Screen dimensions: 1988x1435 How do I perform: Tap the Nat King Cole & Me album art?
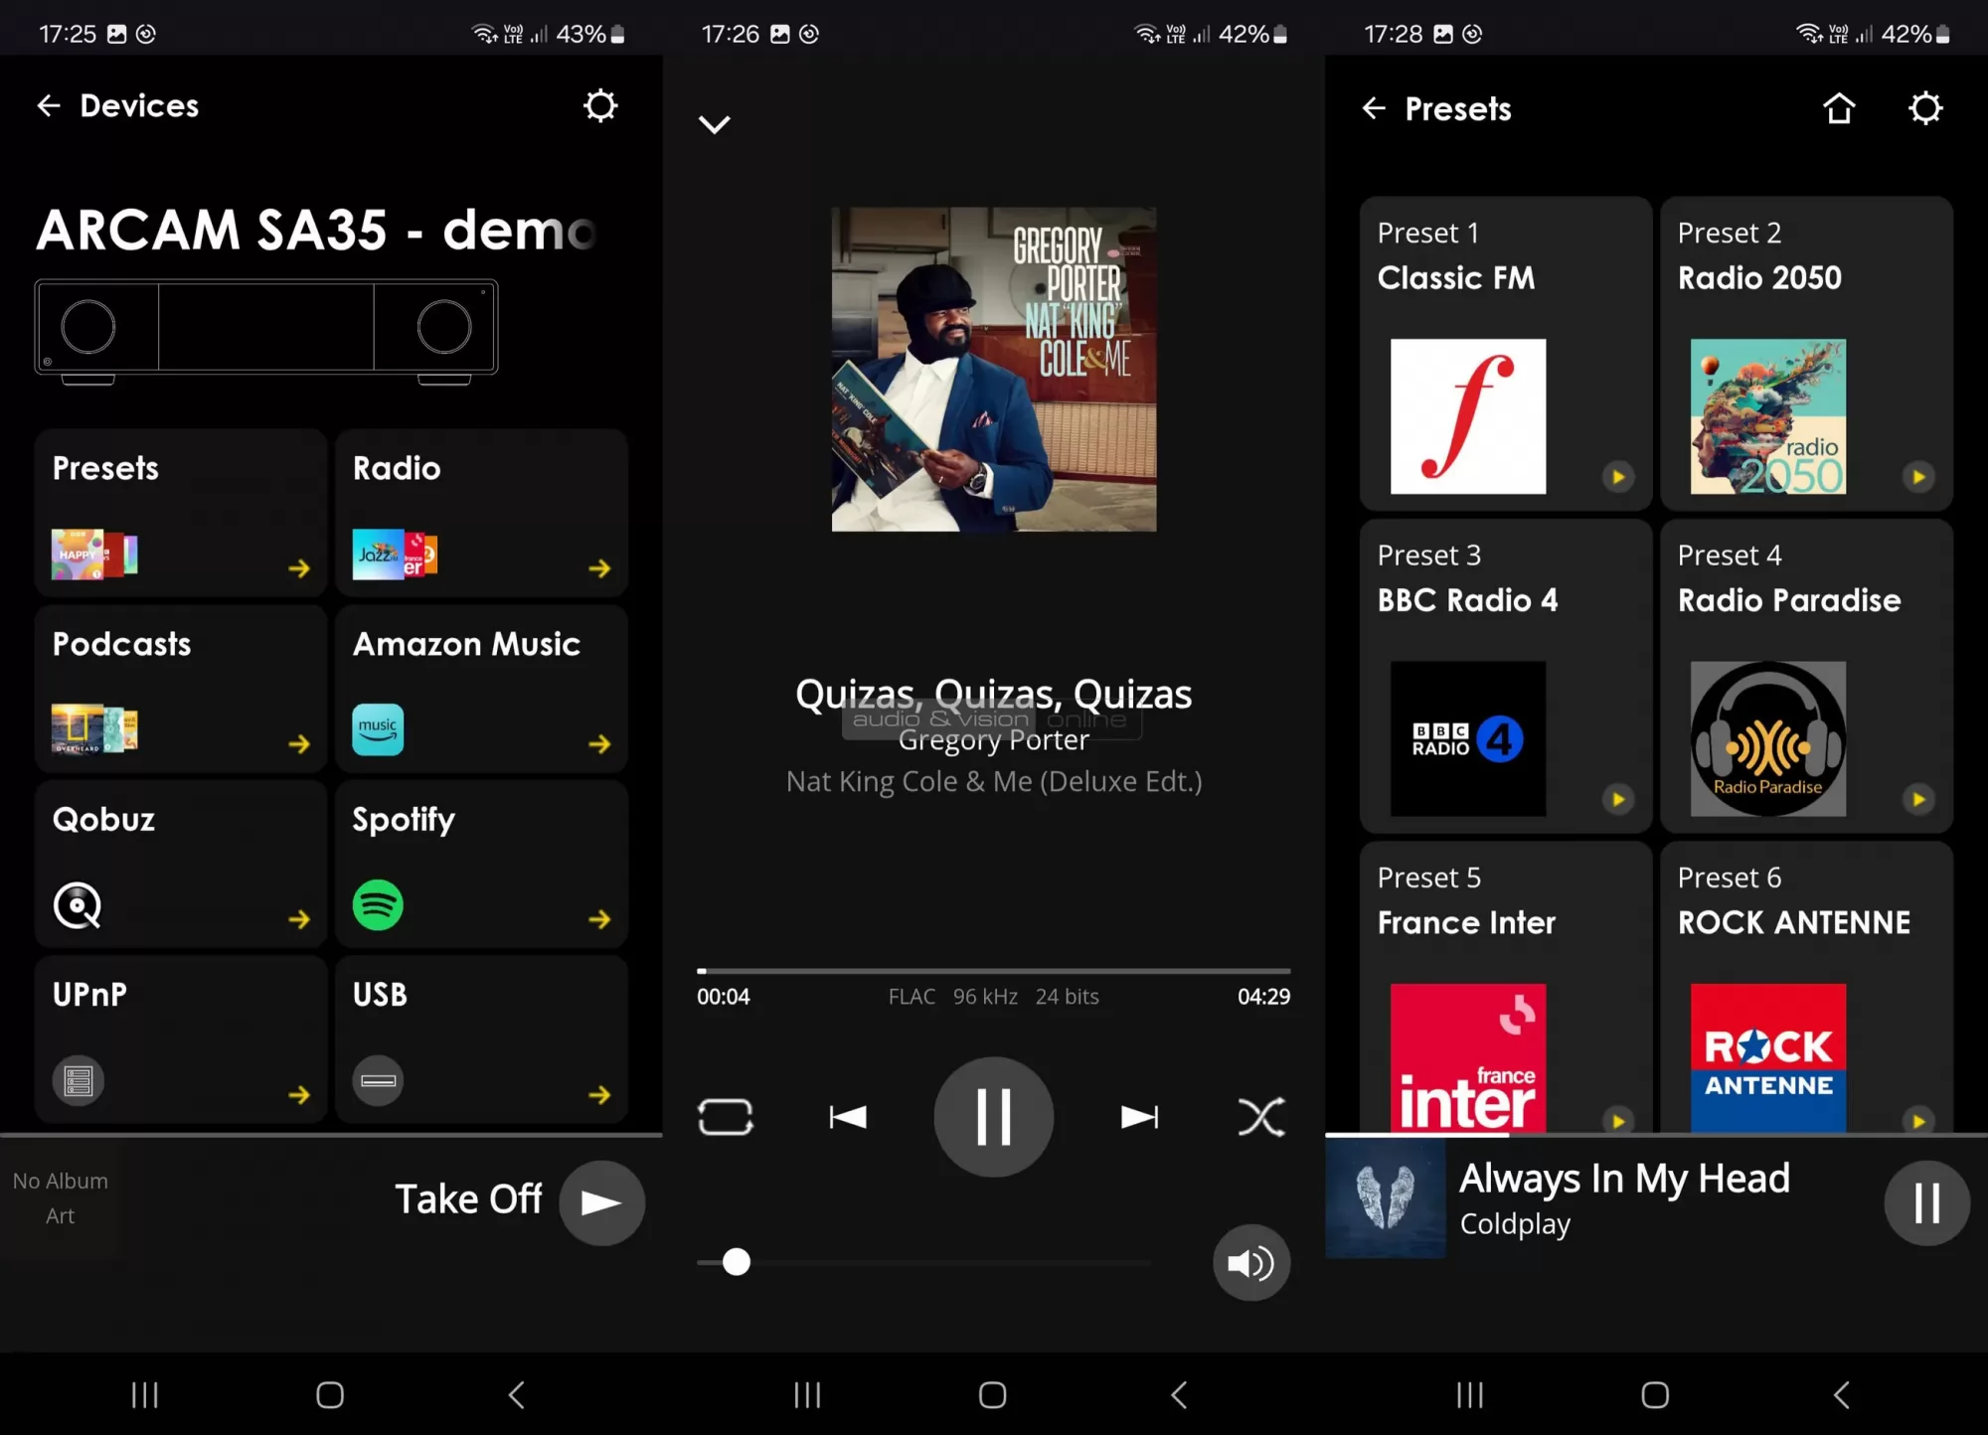pyautogui.click(x=994, y=369)
